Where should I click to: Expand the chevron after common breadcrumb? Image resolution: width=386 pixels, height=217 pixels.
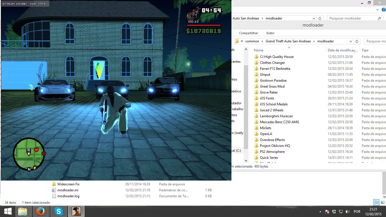[262, 41]
